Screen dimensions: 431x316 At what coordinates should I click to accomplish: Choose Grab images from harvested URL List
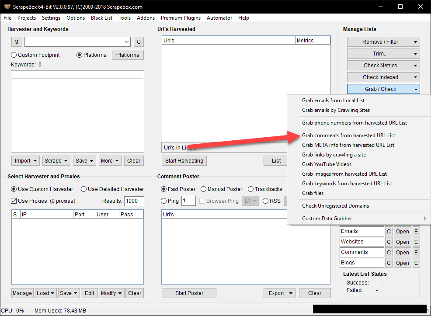tap(359, 174)
